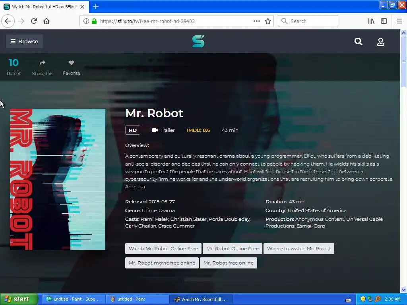Screen dimensions: 407x305
Task: Click the Mr. Robot poster image
Action: tap(58, 179)
